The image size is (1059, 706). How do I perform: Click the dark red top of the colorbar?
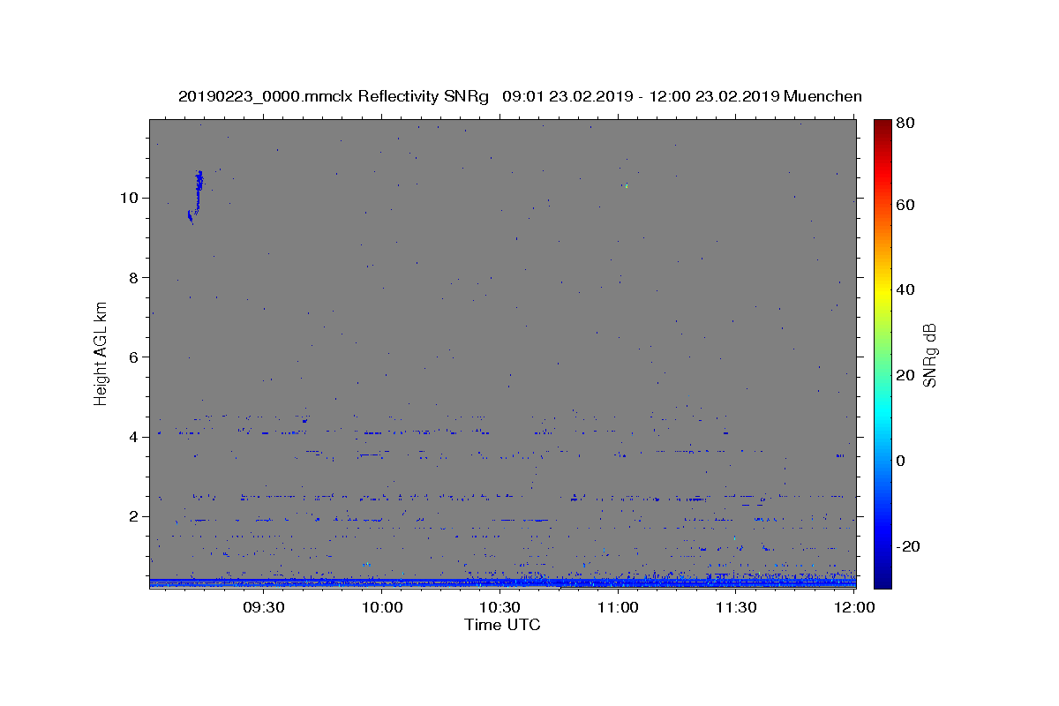click(882, 126)
